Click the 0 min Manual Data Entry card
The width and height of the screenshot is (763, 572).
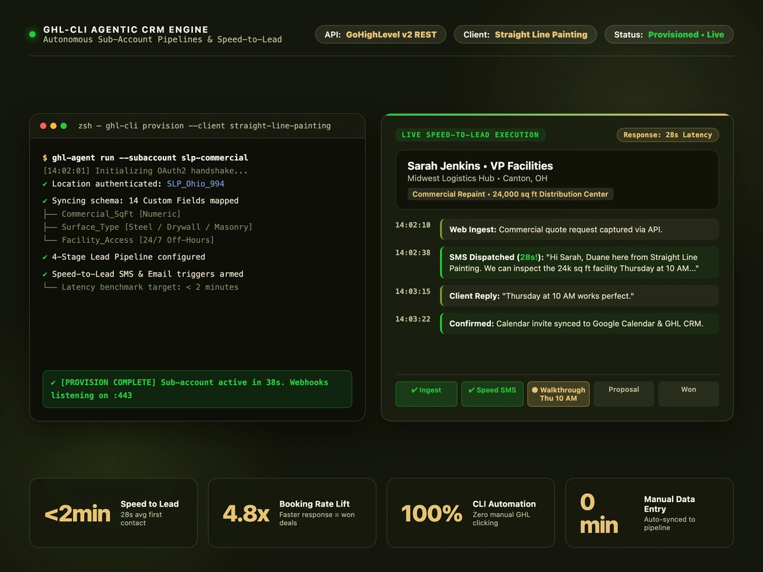(x=649, y=513)
